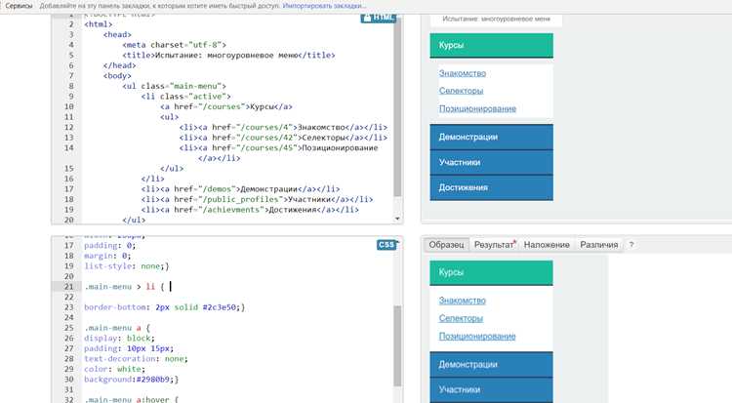Viewport: 732px width, 403px height.
Task: Click the Курсы item in result preview
Action: [x=491, y=45]
